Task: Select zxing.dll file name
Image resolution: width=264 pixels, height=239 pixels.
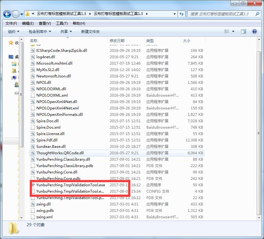Action: coord(43,204)
